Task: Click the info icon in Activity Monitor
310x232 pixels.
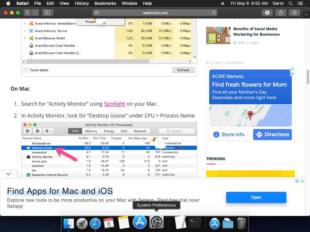Action: click(37, 131)
